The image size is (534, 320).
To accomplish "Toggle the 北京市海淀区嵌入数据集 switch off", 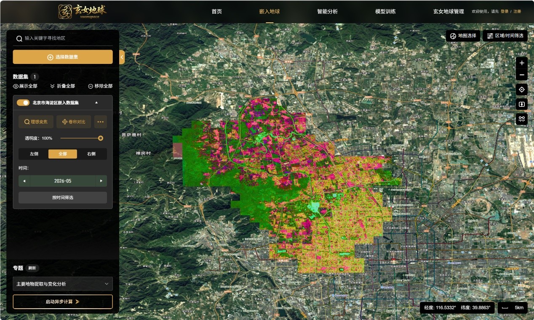I will (x=23, y=103).
